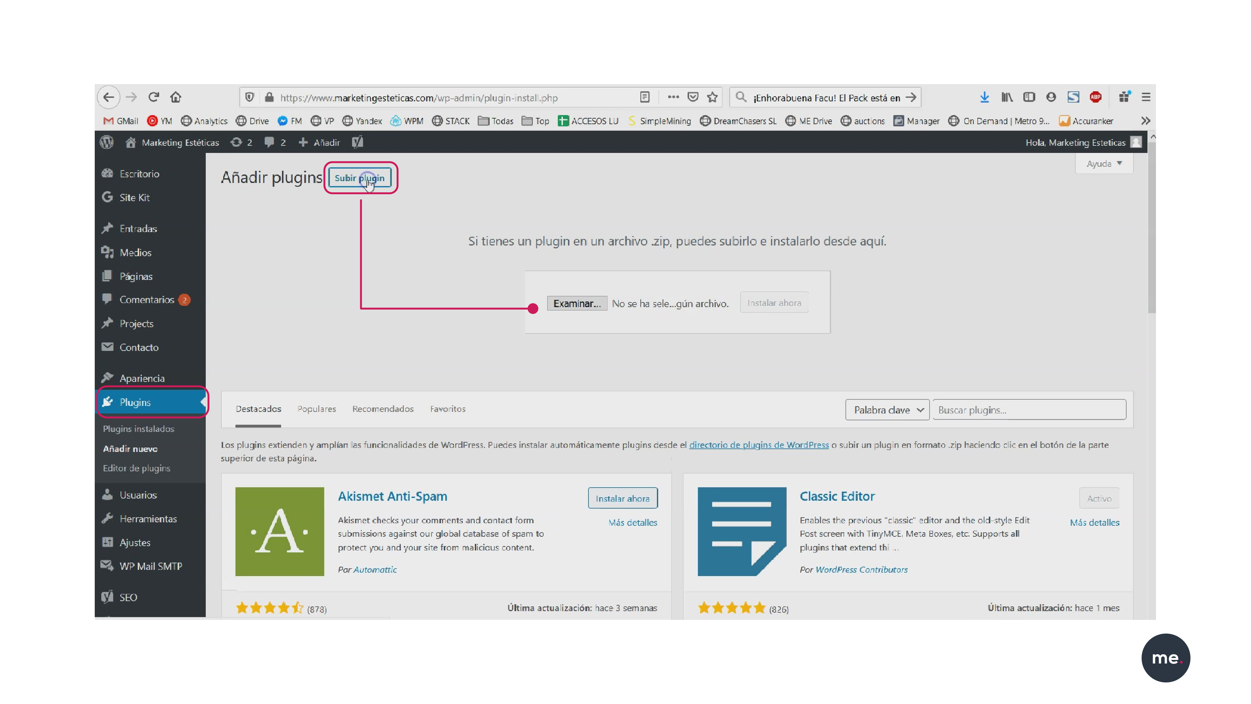Open updates icon showing 2 in admin bar

point(241,142)
